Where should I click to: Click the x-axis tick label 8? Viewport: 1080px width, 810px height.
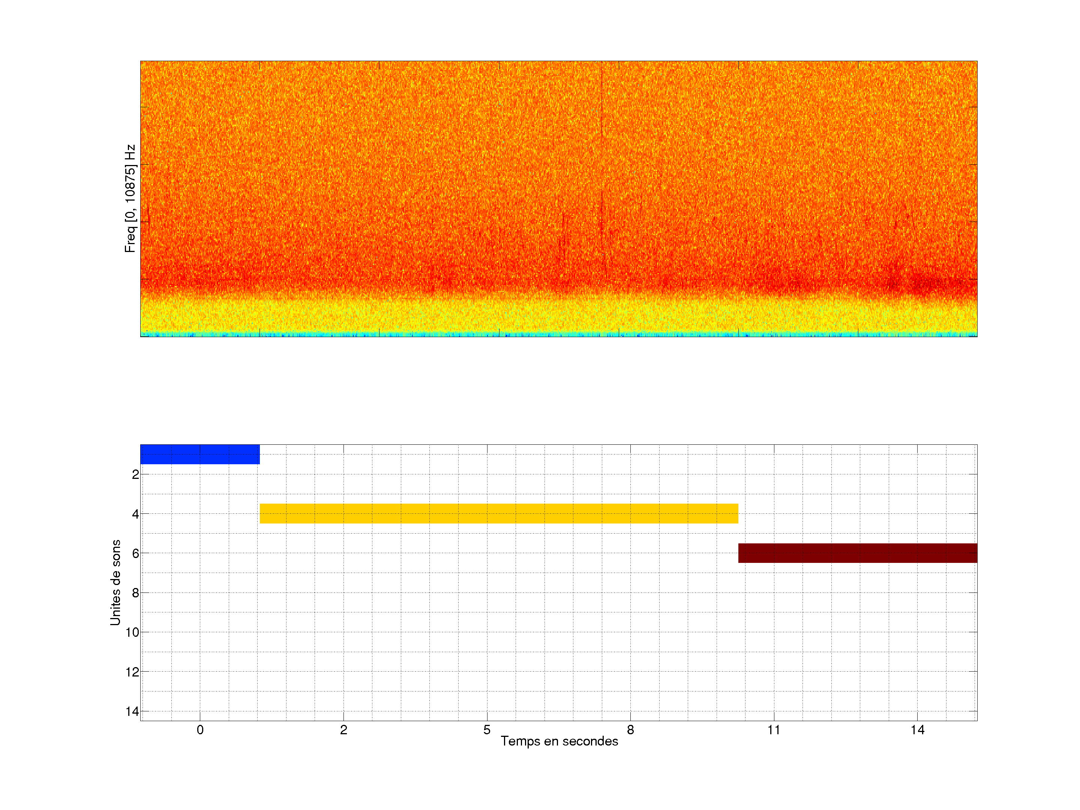click(x=630, y=730)
